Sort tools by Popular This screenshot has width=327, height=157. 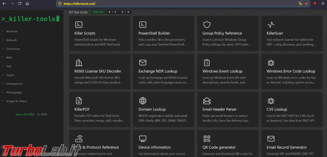pyautogui.click(x=98, y=12)
